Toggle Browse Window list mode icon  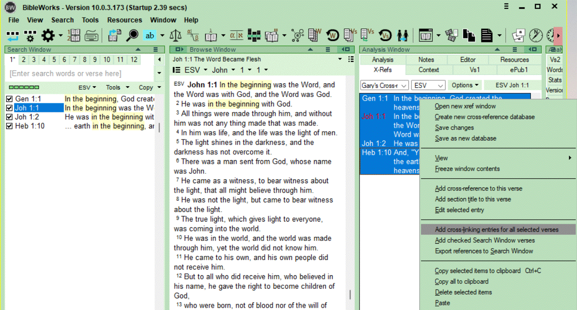(177, 70)
